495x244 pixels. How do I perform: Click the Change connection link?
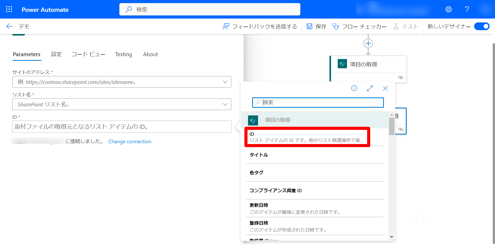pos(130,141)
